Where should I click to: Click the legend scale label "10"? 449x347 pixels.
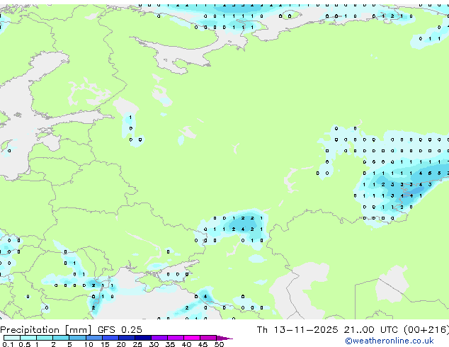pos(89,344)
